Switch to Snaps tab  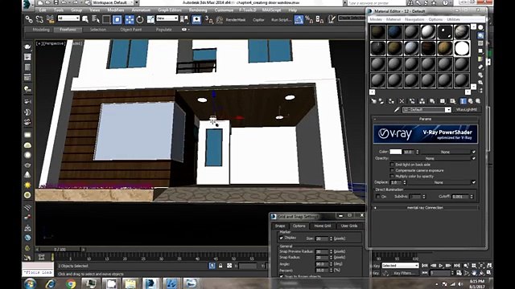280,226
